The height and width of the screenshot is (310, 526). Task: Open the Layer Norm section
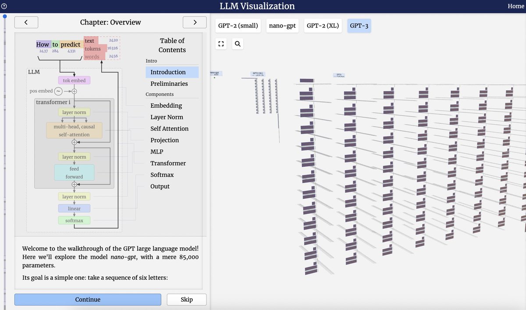pos(167,117)
